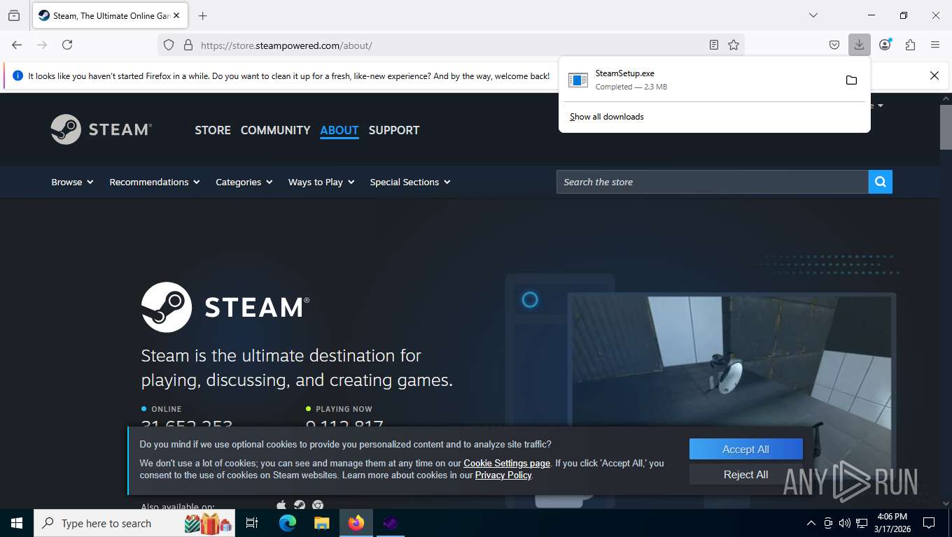Click the purple app taskbar icon

(x=390, y=523)
